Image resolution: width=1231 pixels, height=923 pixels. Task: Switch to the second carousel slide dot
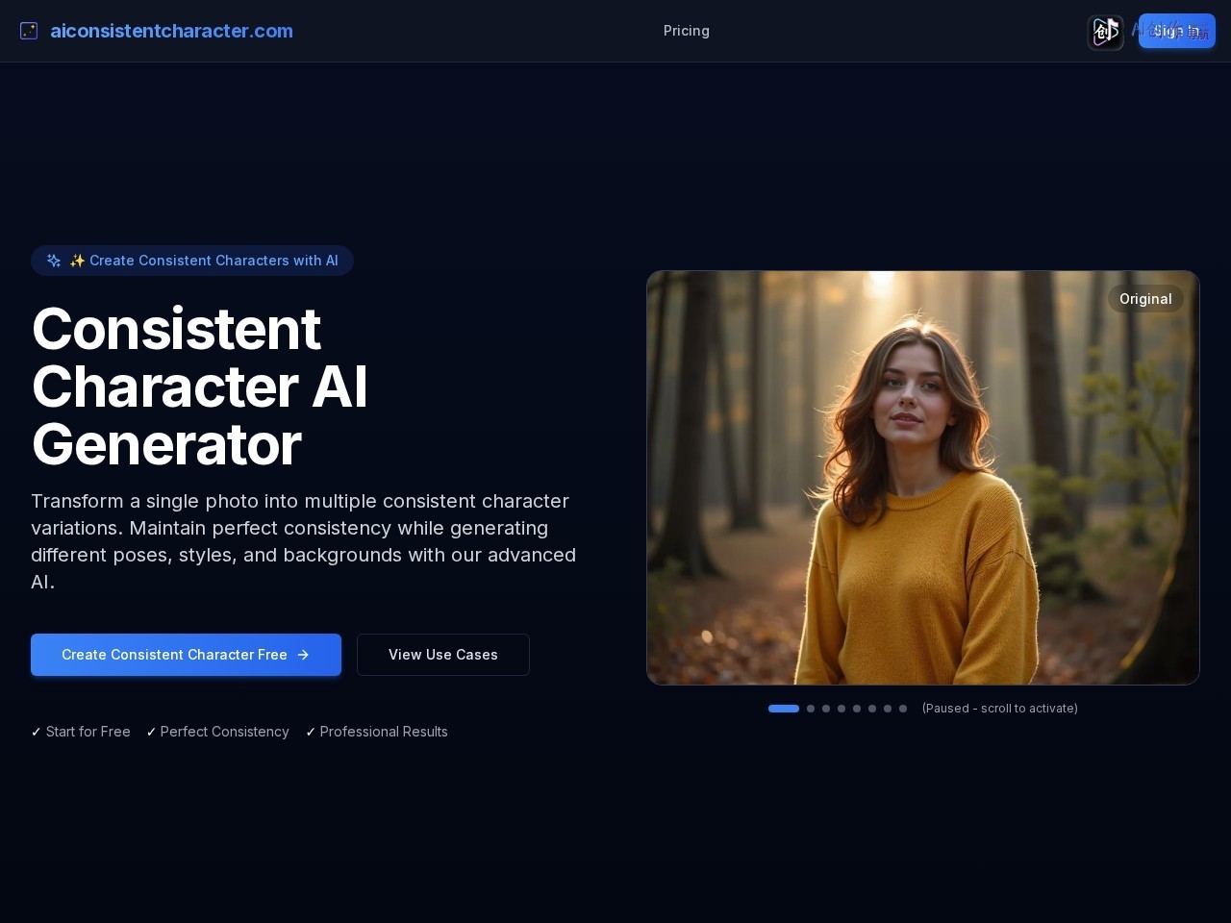[x=811, y=709]
